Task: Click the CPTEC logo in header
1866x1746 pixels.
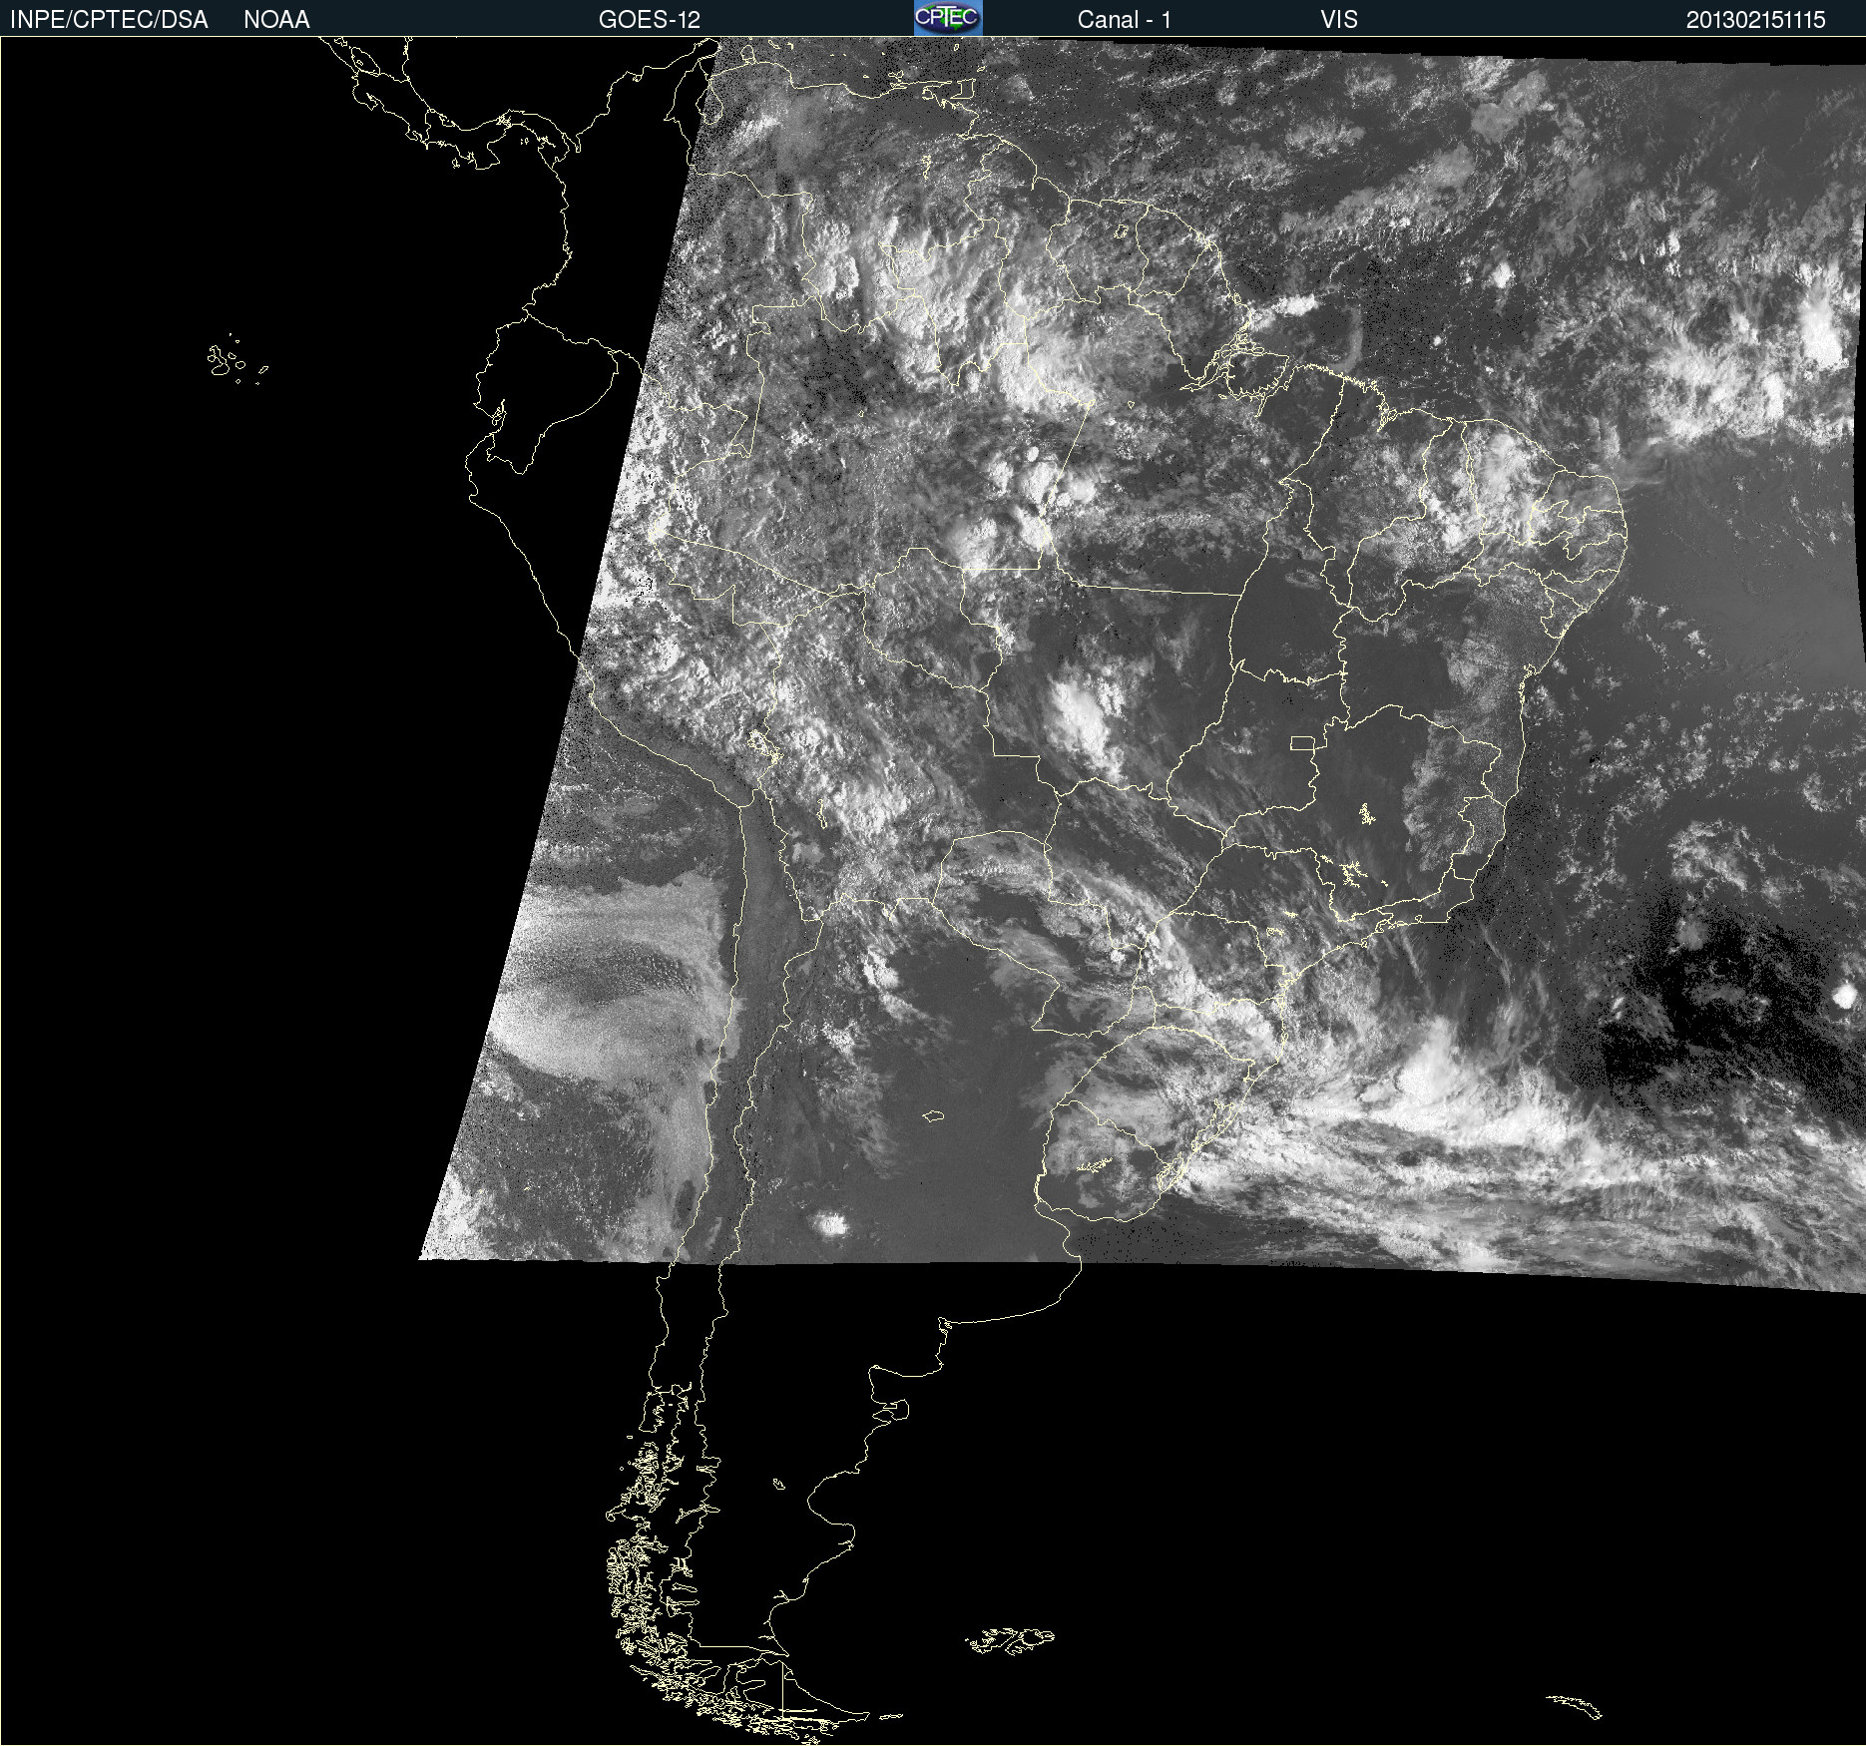Action: tap(948, 18)
